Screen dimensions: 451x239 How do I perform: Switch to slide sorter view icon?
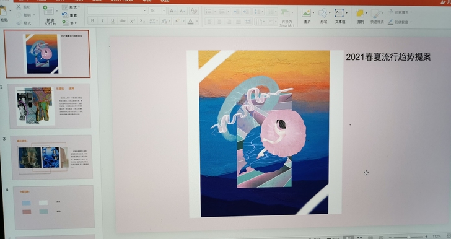[x=359, y=237]
